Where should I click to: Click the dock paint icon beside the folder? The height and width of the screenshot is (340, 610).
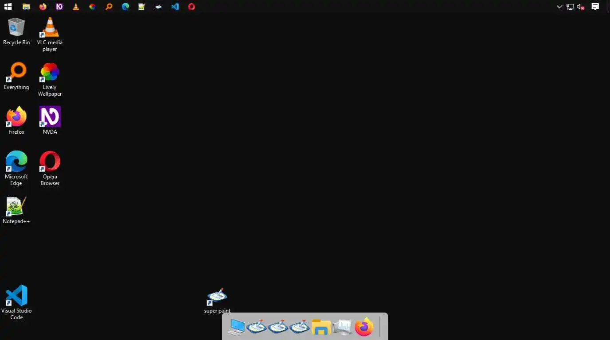click(x=299, y=327)
